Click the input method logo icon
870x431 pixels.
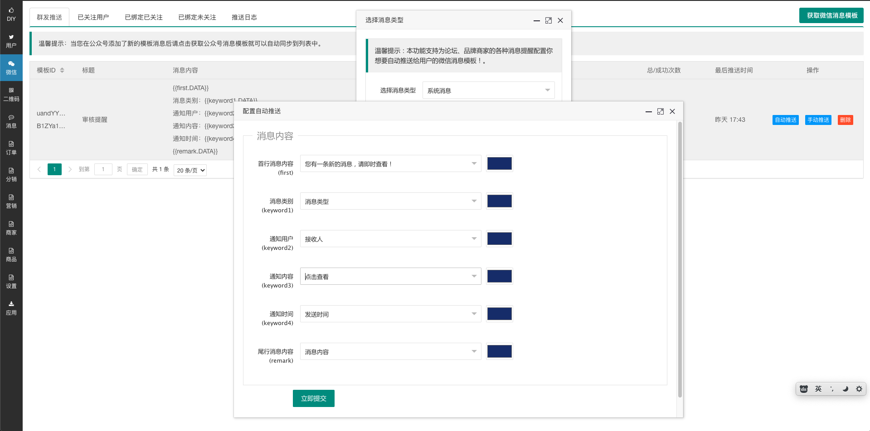[804, 389]
